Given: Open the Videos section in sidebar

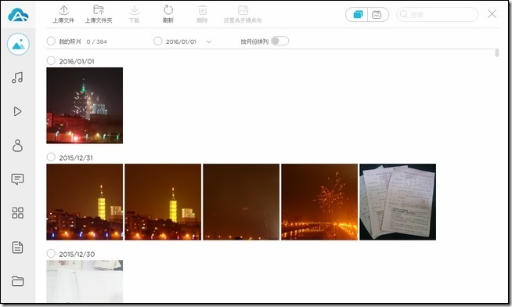Looking at the screenshot, I should click(x=18, y=111).
